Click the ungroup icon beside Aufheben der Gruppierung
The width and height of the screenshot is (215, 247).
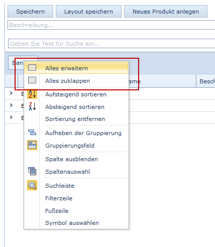pos(32,133)
